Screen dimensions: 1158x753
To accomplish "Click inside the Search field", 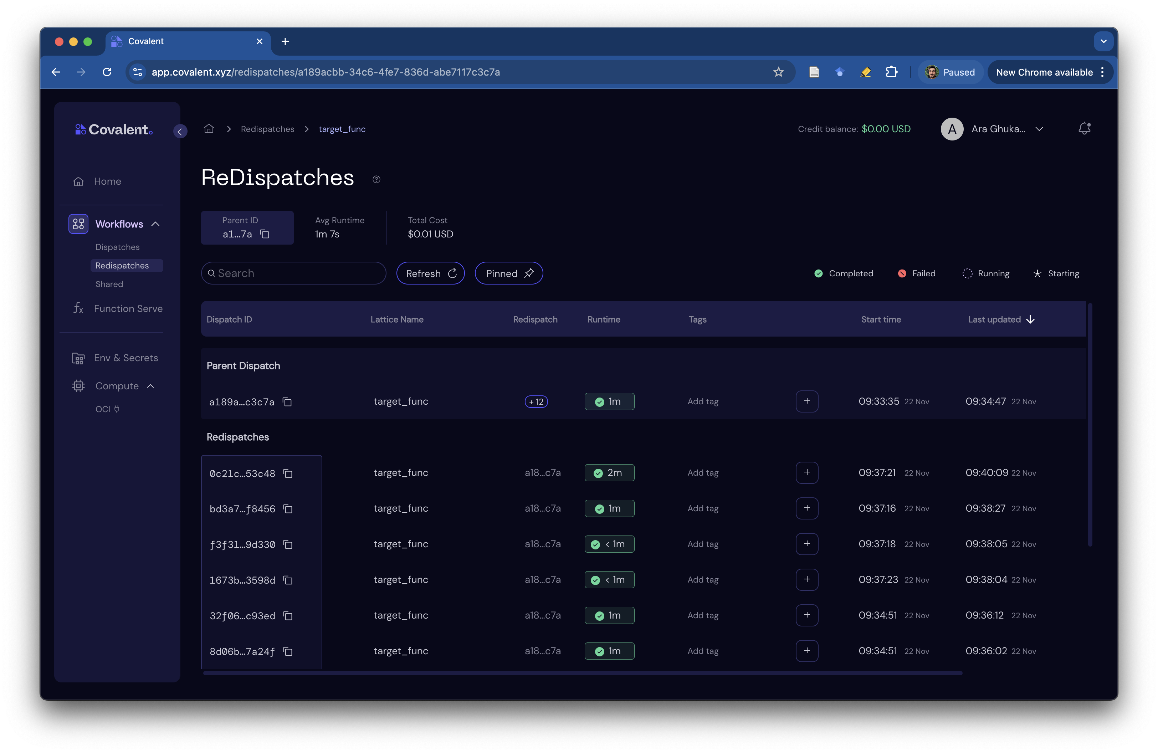I will pos(293,273).
